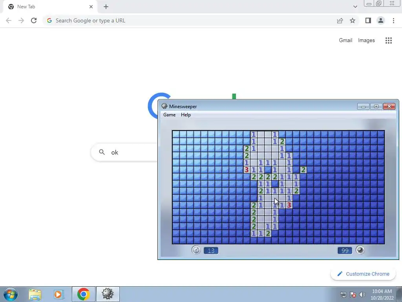Click taskbar clock 10:04 AM
The image size is (402, 302).
[x=382, y=291]
